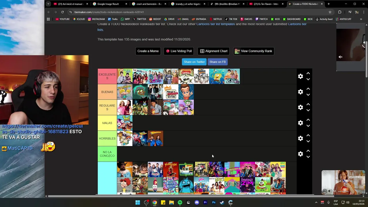Open the Chrome extensions puzzle icon
Image resolution: width=368 pixels, height=207 pixels.
pyautogui.click(x=340, y=12)
